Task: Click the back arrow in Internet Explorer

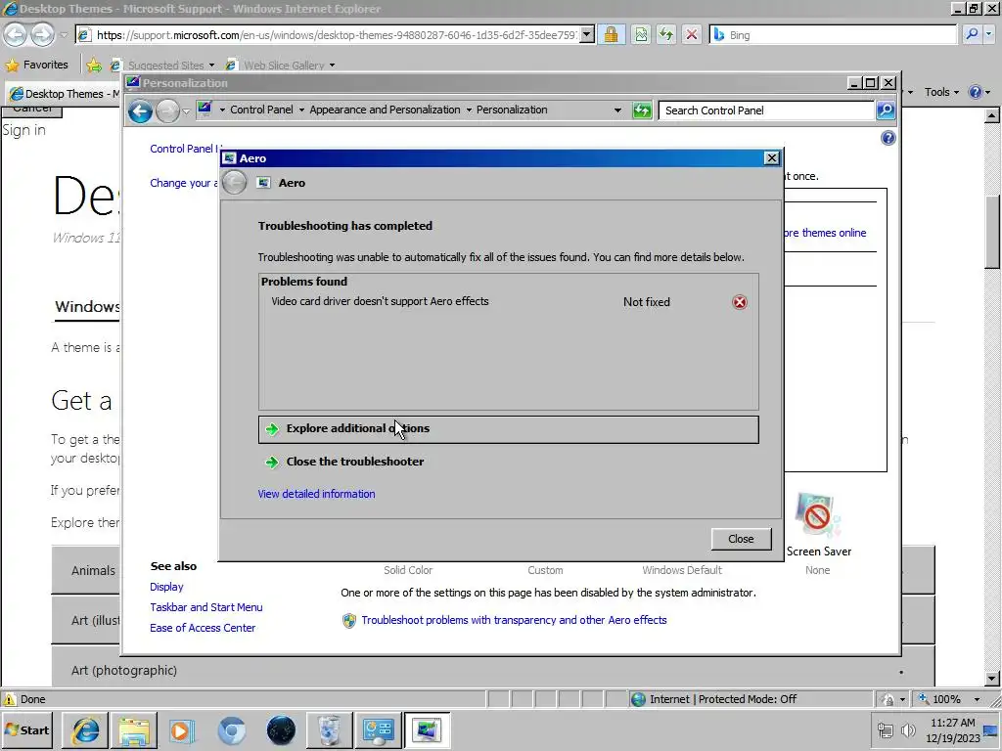Action: tap(16, 34)
